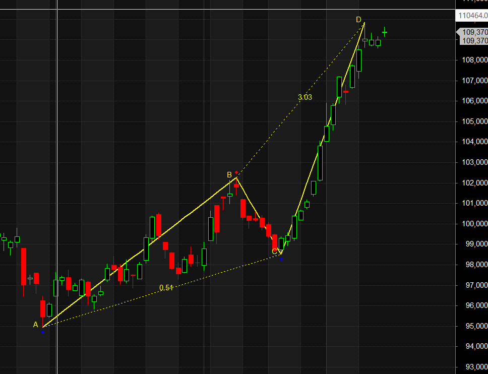Screen dimensions: 488x374
Task: Click the 104,000 price axis label
Action: tap(475, 142)
